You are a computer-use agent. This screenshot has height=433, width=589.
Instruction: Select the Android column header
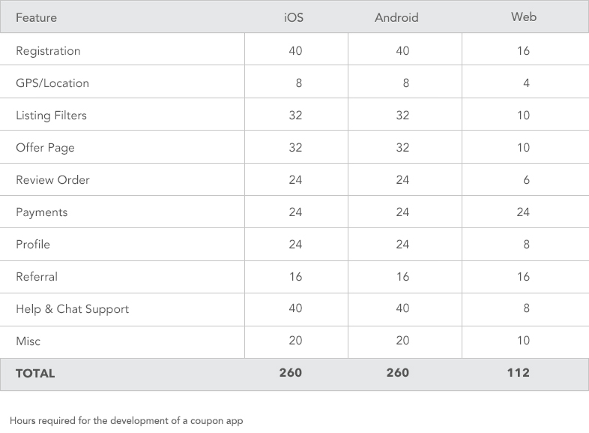(396, 17)
